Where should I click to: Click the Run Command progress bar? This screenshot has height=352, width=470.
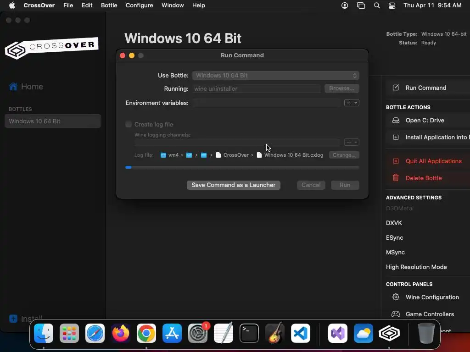pos(242,167)
